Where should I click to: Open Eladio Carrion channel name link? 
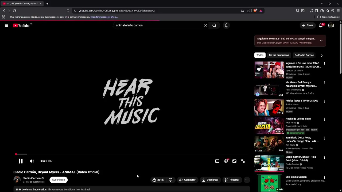click(32, 178)
